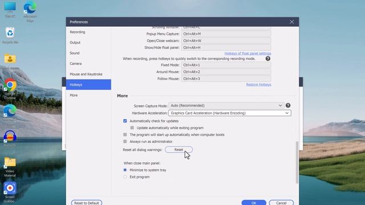Select Exit program radio option

125,177
